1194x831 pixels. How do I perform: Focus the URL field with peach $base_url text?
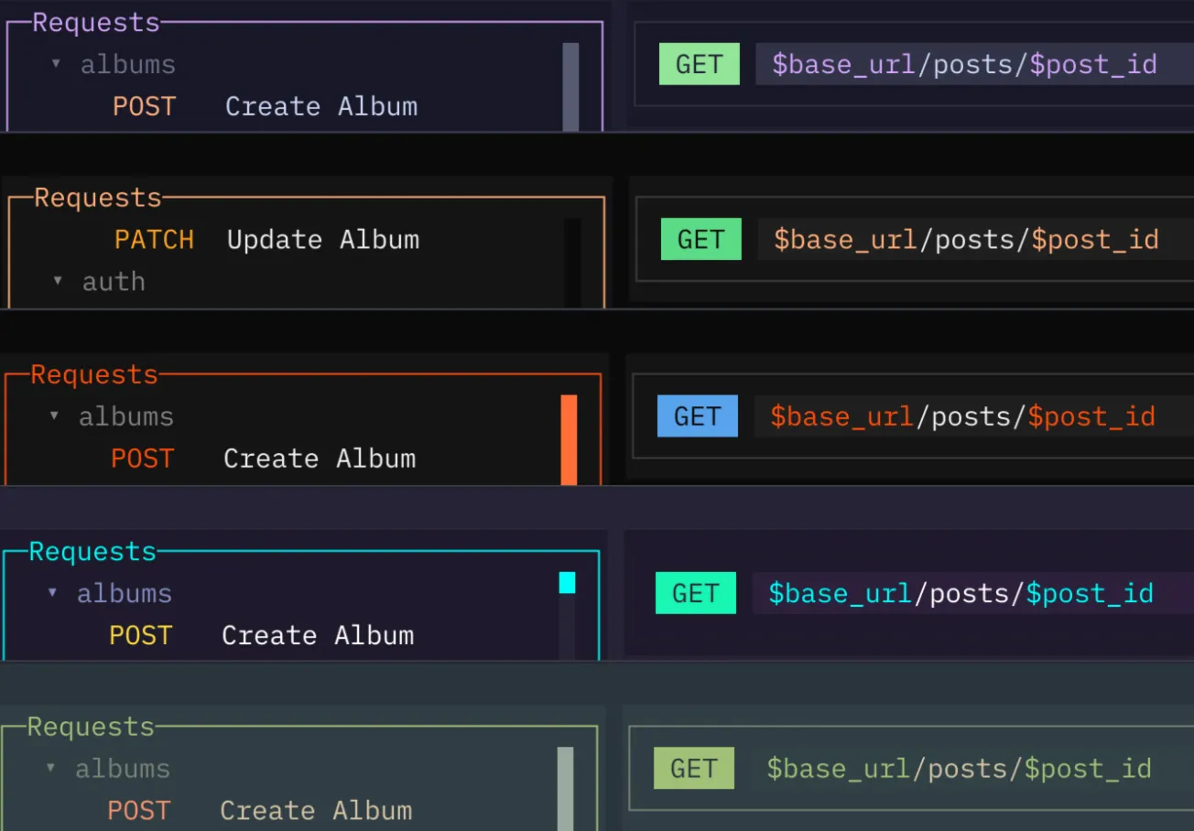pos(976,240)
